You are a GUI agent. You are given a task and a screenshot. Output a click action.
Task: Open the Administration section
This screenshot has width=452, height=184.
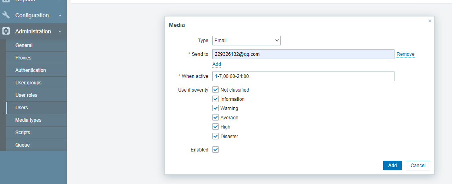point(33,31)
